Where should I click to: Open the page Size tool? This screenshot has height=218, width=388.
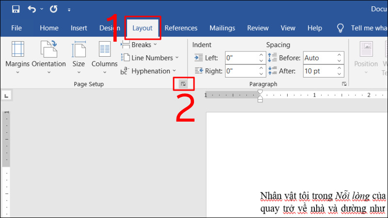tap(79, 58)
